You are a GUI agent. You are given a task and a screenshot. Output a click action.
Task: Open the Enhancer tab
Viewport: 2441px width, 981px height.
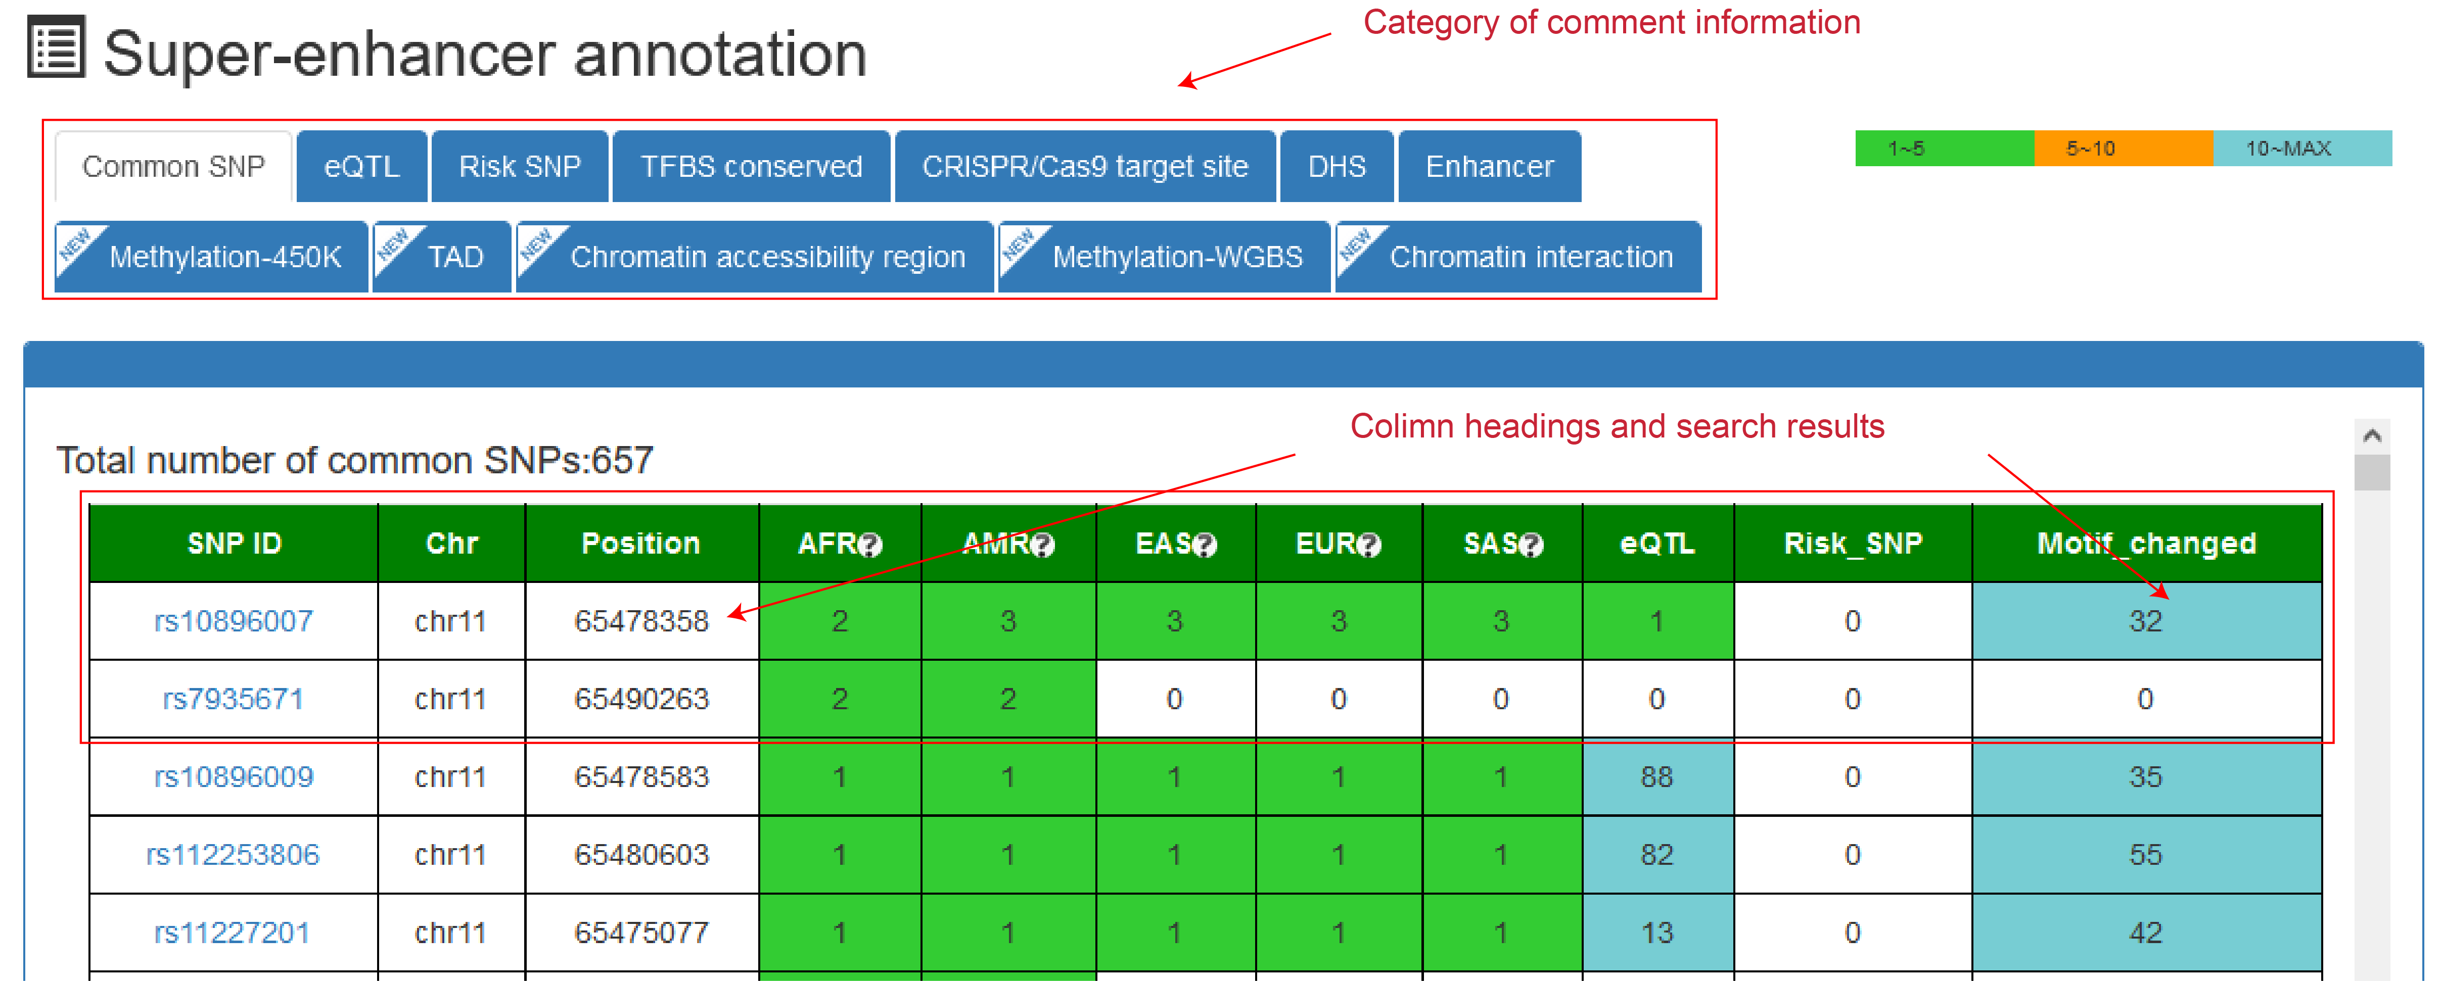(1490, 167)
